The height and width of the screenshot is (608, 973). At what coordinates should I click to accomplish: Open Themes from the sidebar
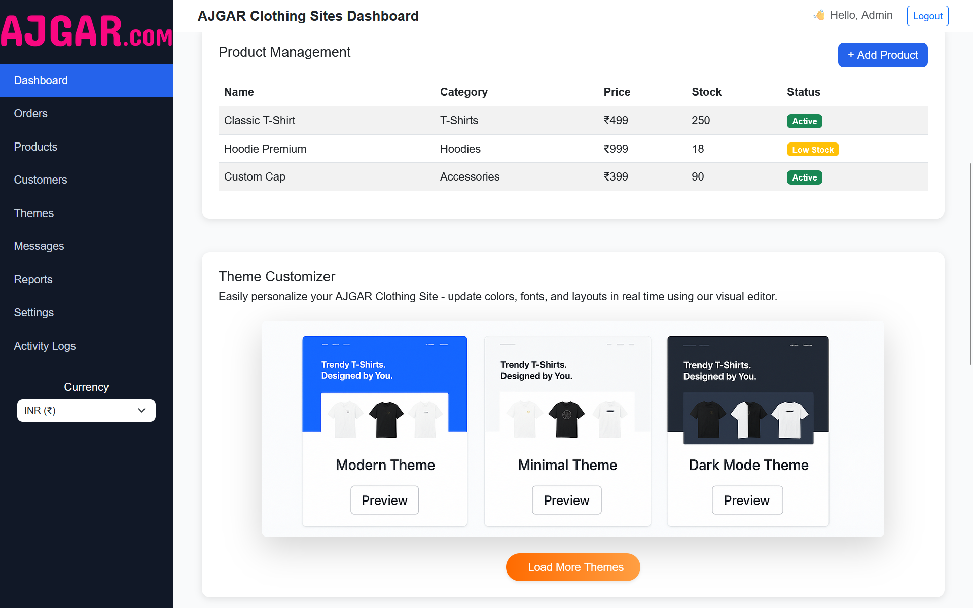(34, 213)
